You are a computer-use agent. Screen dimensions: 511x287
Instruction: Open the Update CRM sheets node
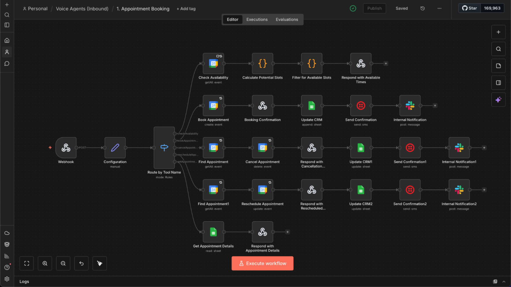(312, 106)
